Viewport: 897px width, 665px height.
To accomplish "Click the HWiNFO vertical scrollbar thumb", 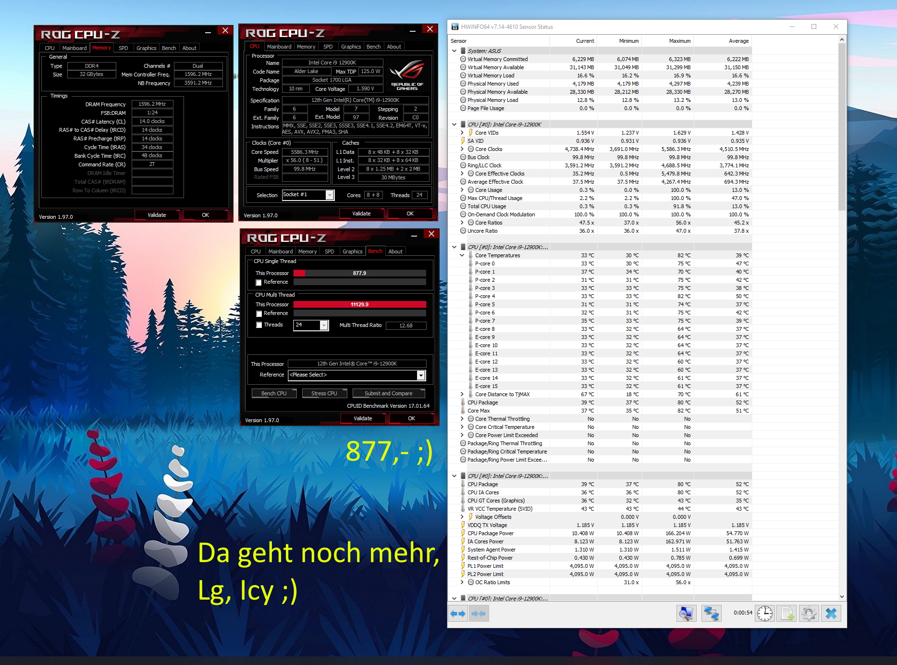I will point(842,126).
